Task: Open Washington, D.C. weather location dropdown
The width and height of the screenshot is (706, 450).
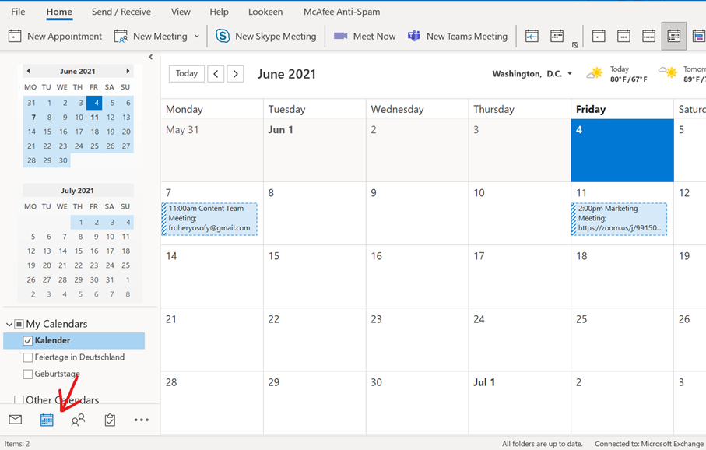Action: tap(570, 74)
